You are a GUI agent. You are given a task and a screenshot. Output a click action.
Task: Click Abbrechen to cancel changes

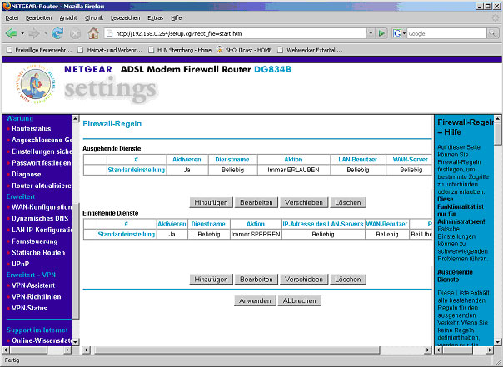click(x=299, y=300)
